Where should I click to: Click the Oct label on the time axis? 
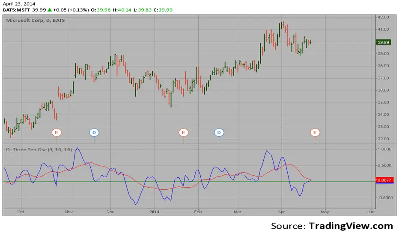point(21,211)
